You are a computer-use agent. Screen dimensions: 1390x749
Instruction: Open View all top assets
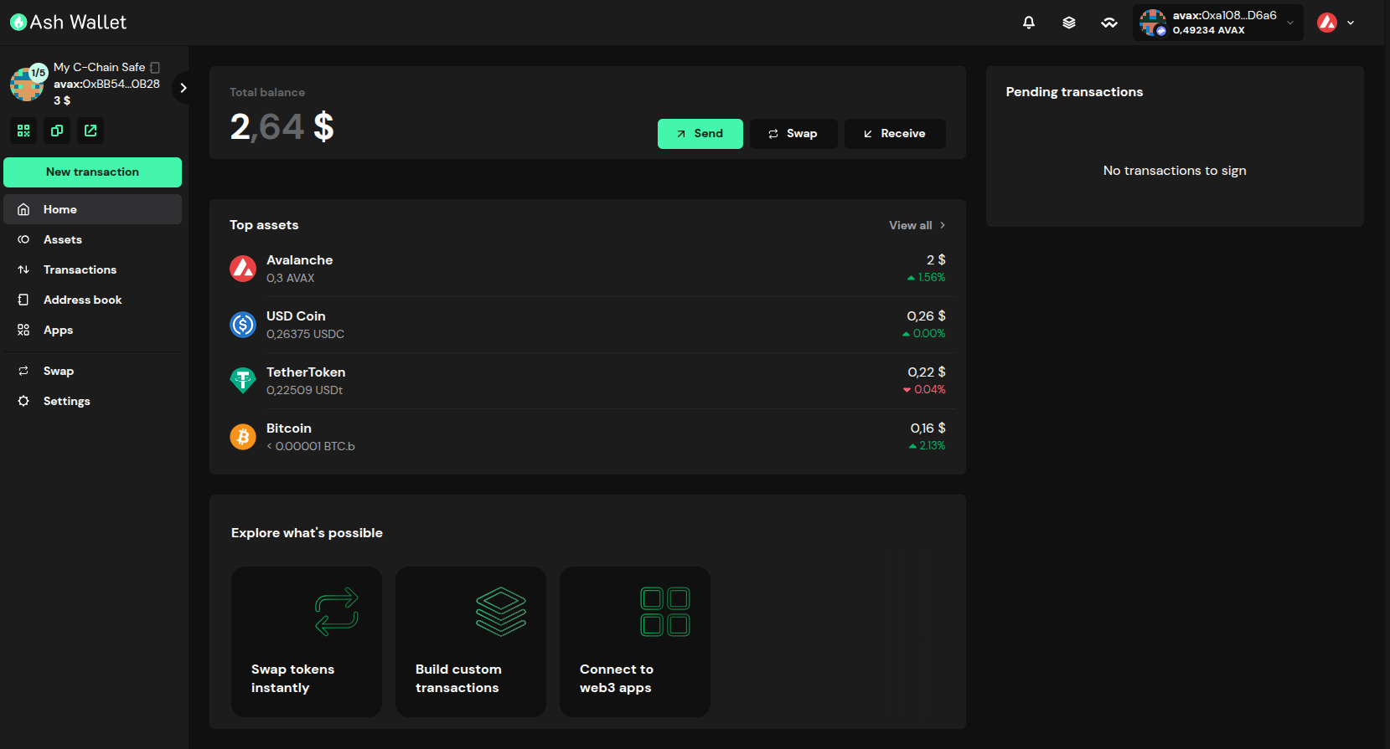[x=917, y=225]
